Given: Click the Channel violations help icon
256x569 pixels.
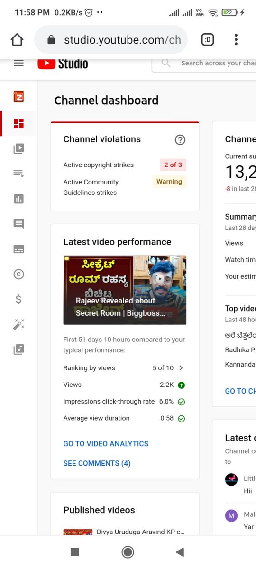Looking at the screenshot, I should tap(180, 139).
